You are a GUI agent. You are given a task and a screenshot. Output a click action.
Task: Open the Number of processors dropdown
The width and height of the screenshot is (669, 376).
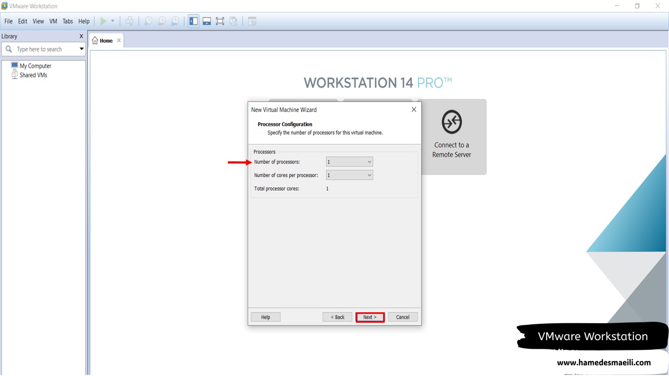click(x=349, y=162)
